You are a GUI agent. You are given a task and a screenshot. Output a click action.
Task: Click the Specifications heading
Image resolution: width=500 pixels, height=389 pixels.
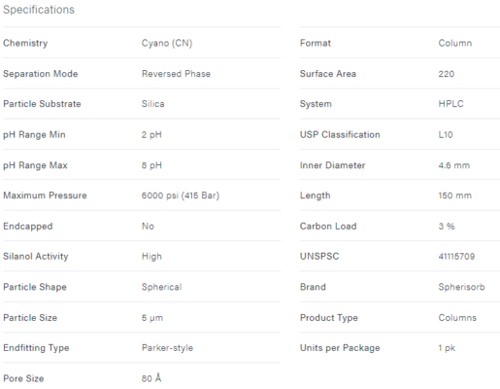click(x=39, y=10)
